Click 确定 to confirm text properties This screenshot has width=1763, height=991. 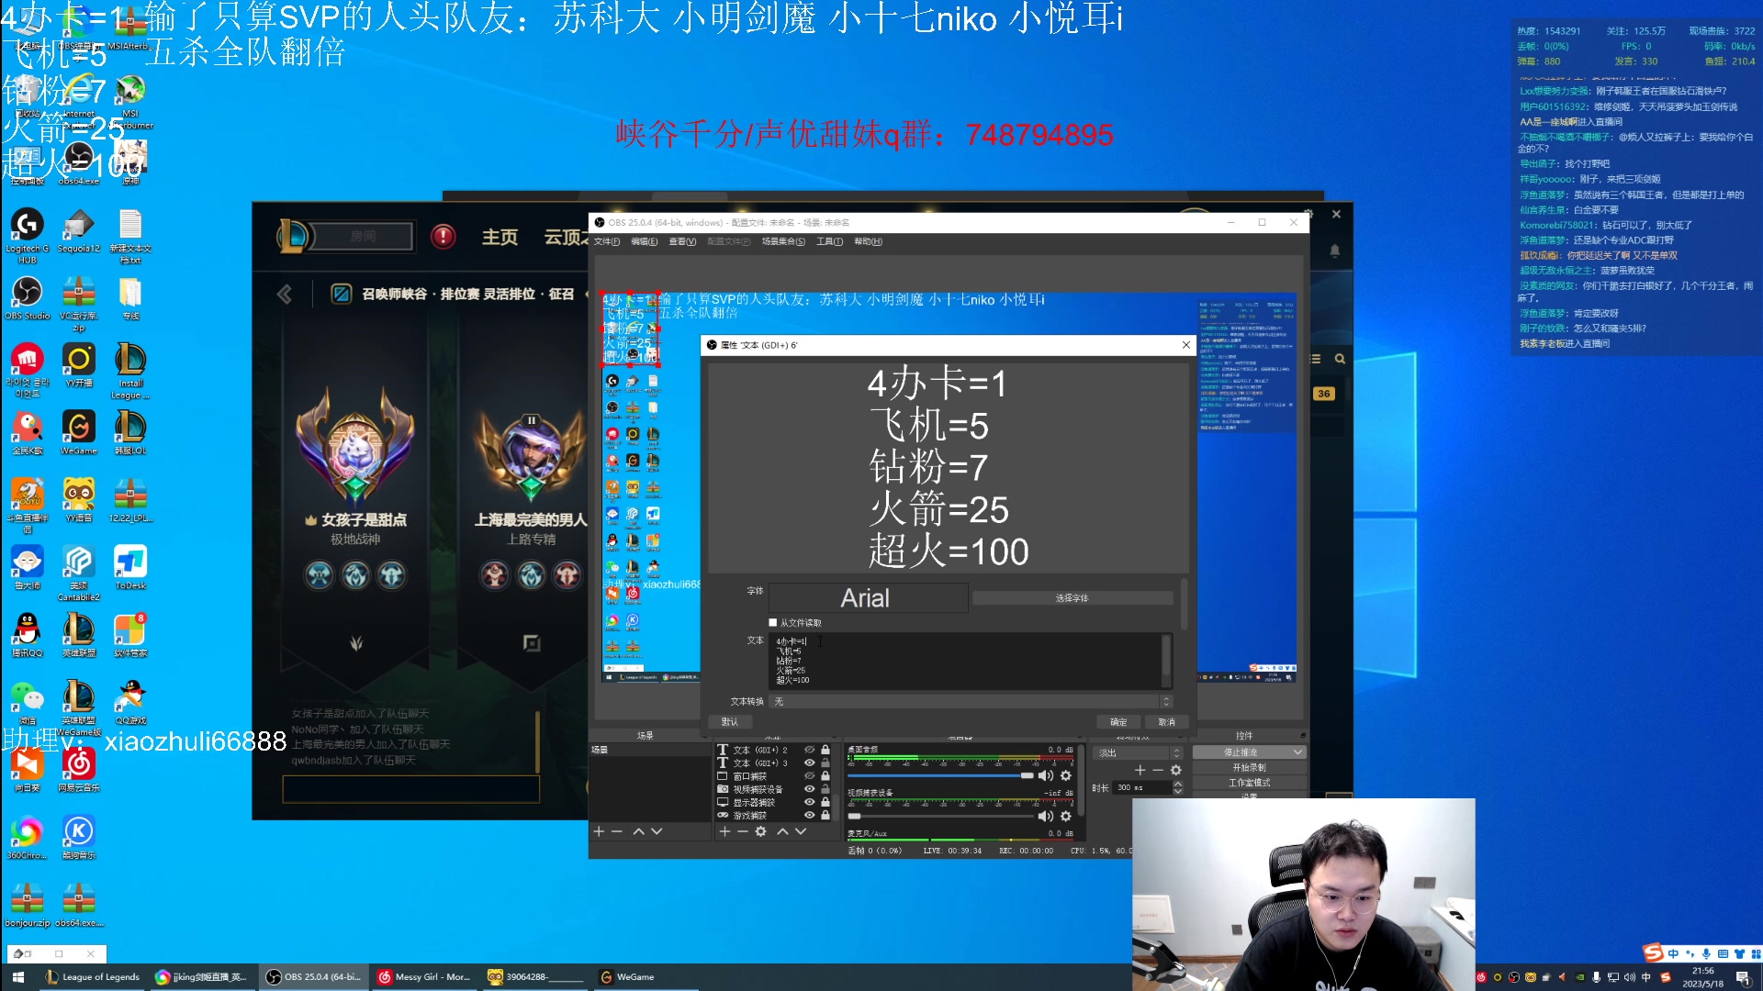(1118, 721)
